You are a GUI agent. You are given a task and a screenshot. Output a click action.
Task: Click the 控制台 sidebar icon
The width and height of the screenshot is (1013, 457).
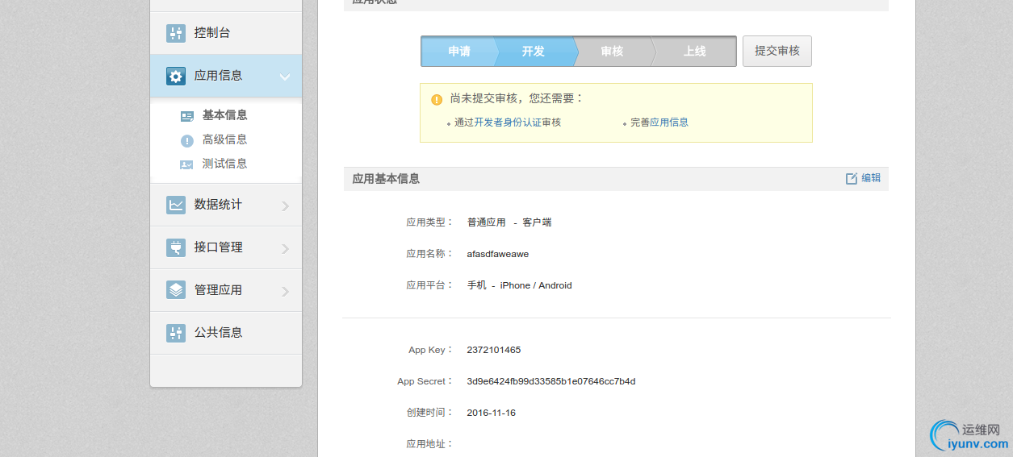176,33
